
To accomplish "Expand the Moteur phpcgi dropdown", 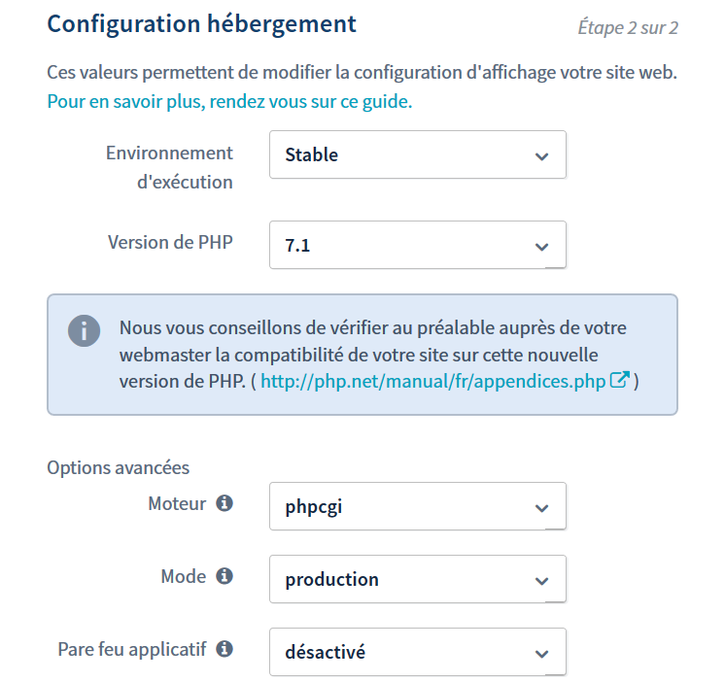I will 417,506.
